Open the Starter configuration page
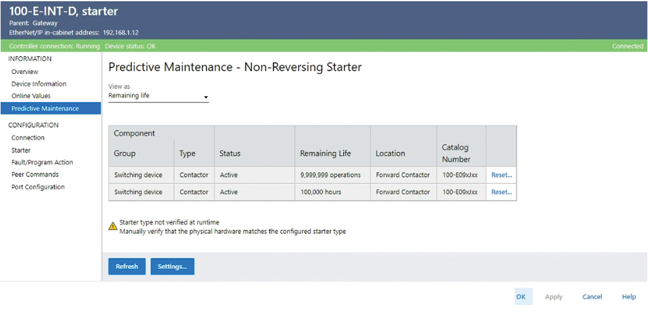Screen dimensions: 648x314 point(21,150)
